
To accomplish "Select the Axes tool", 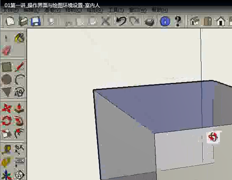I will 6,175.
